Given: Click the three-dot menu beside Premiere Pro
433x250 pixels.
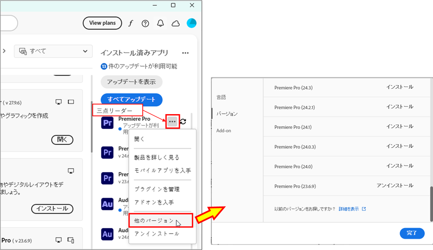Looking at the screenshot, I should coord(172,122).
